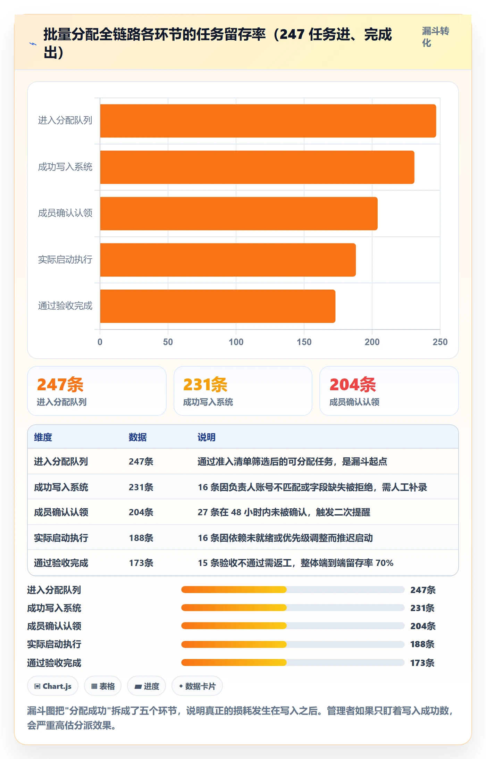Click the 188条 value in the table
This screenshot has width=486, height=759.
coord(141,538)
